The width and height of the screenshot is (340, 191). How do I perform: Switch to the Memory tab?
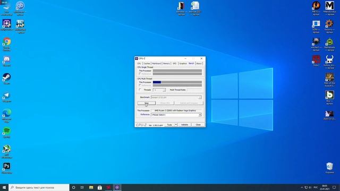pos(166,64)
